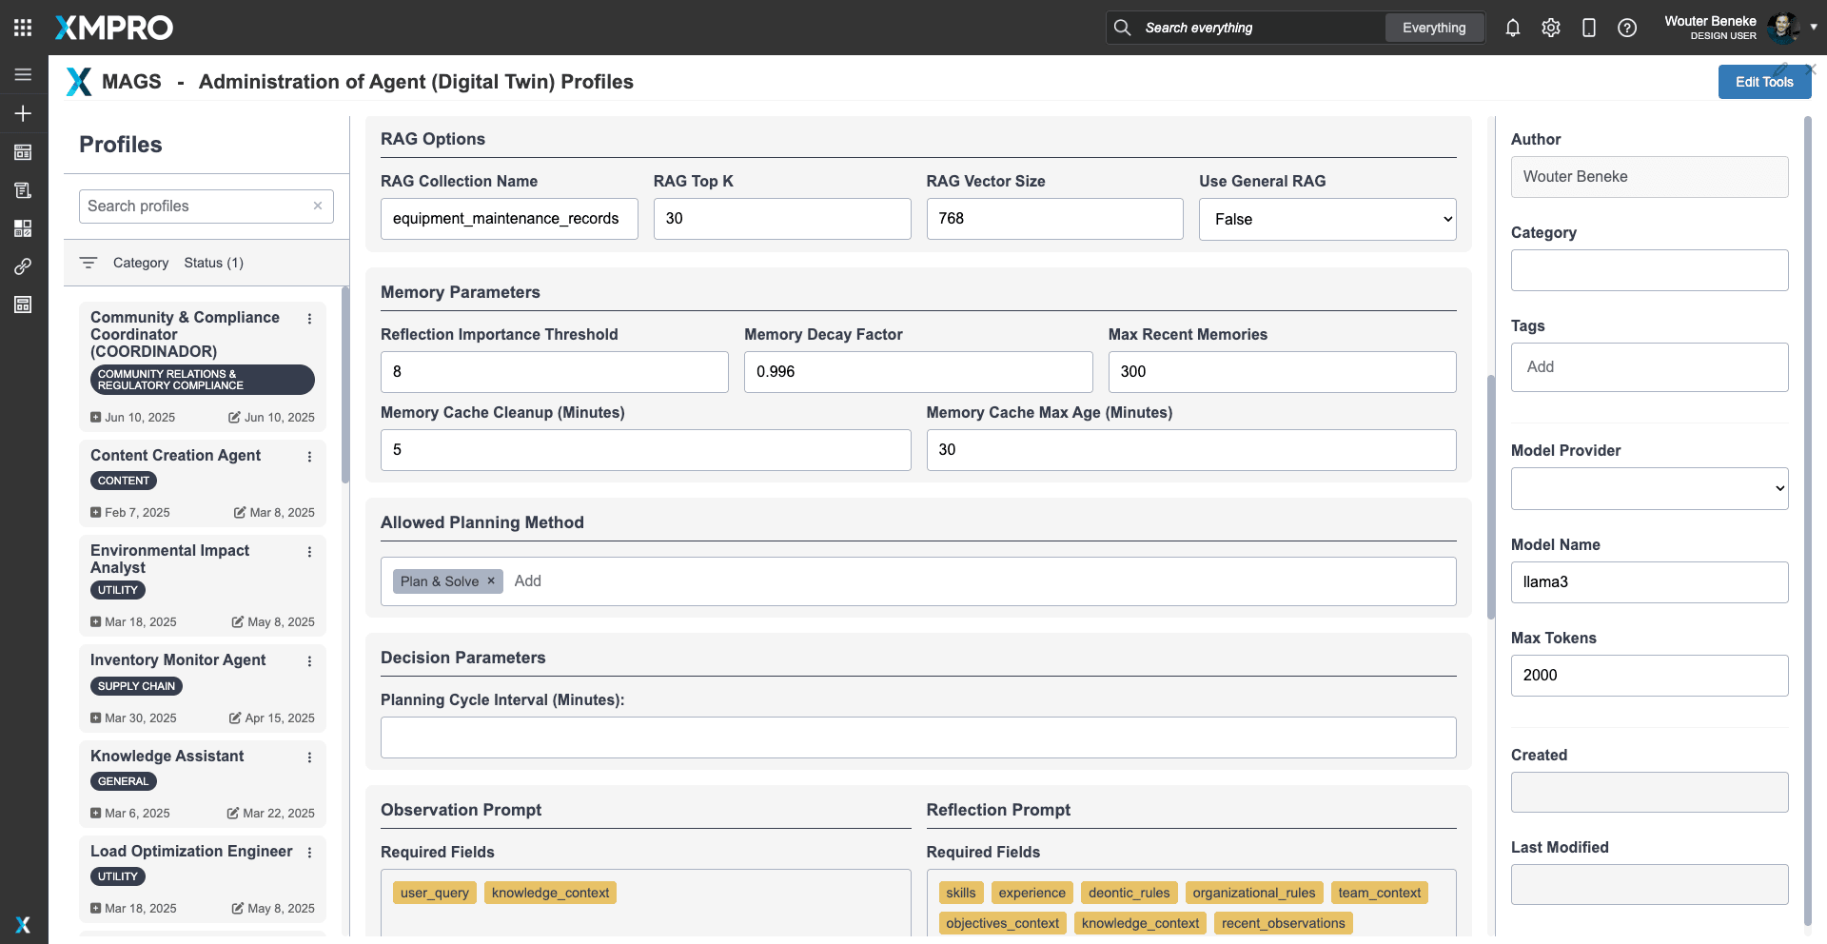Clear the Search profiles field

(318, 206)
